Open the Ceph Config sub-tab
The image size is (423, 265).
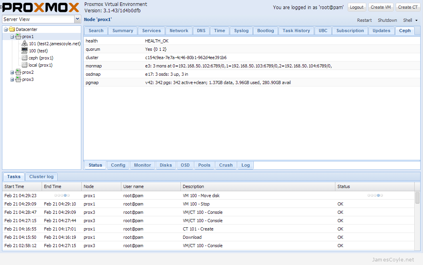point(118,165)
